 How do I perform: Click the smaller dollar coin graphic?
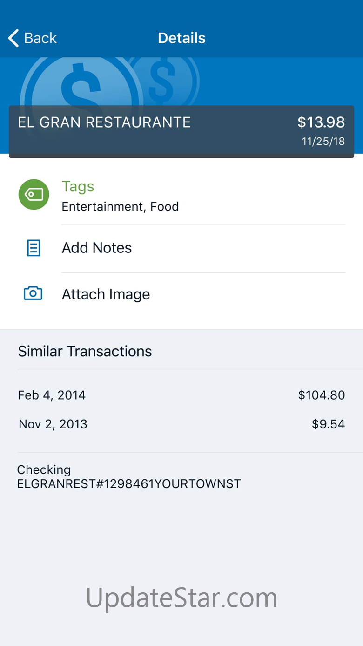[x=164, y=81]
